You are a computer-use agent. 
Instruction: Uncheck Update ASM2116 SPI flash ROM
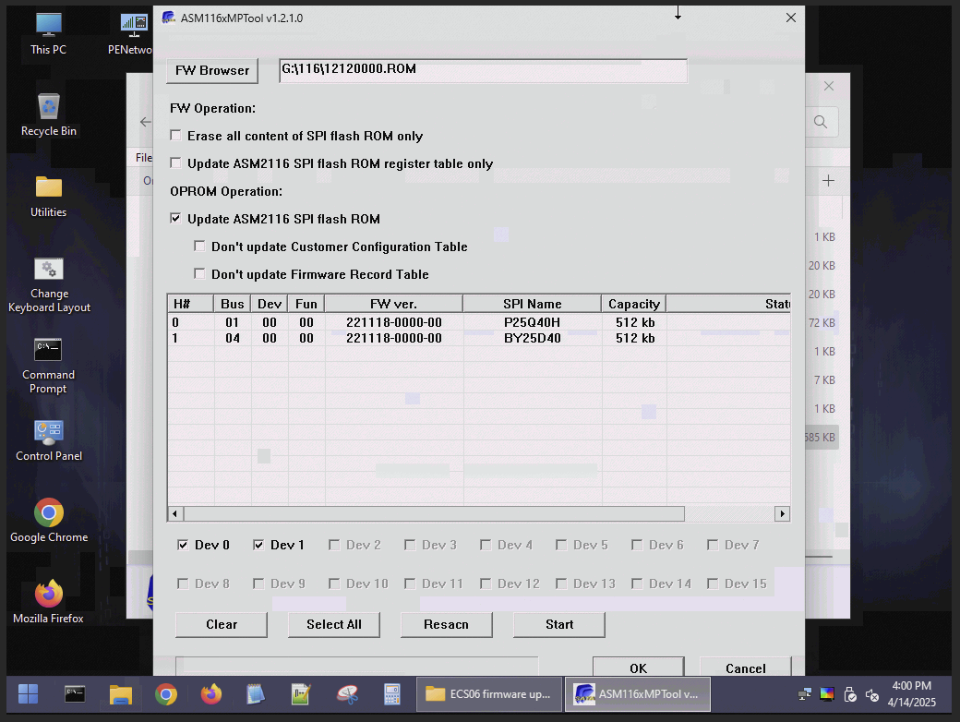(176, 218)
